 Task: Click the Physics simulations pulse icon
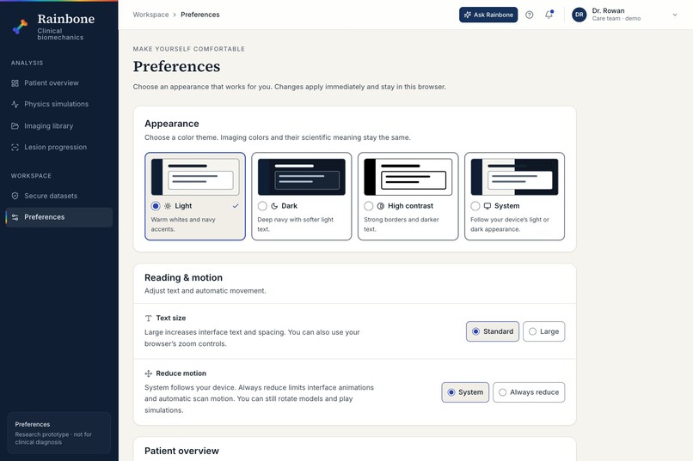pos(15,104)
